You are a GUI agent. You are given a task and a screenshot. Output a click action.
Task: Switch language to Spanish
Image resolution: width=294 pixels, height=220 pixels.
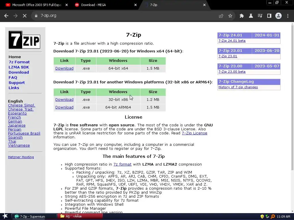coord(16,137)
